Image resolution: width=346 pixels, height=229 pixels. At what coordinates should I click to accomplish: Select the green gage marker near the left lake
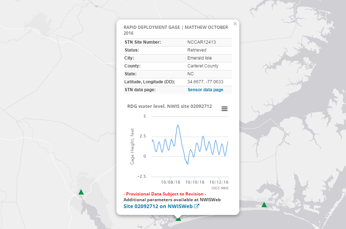click(x=81, y=192)
